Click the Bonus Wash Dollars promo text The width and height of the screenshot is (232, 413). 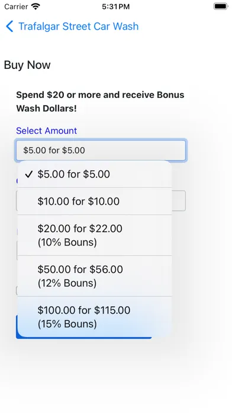pyautogui.click(x=100, y=101)
